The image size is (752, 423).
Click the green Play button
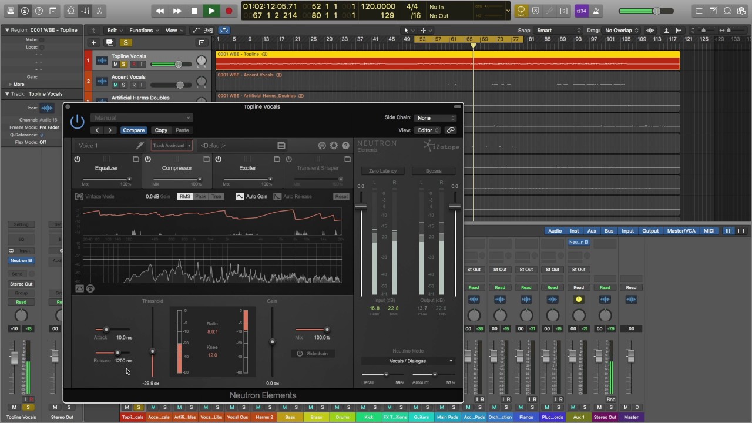pos(211,11)
